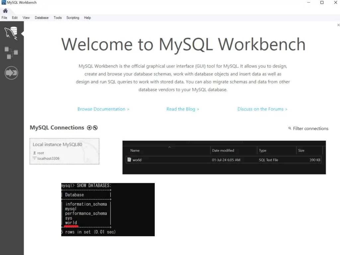Click Discuss on the Forums link
The width and height of the screenshot is (340, 255).
(262, 109)
